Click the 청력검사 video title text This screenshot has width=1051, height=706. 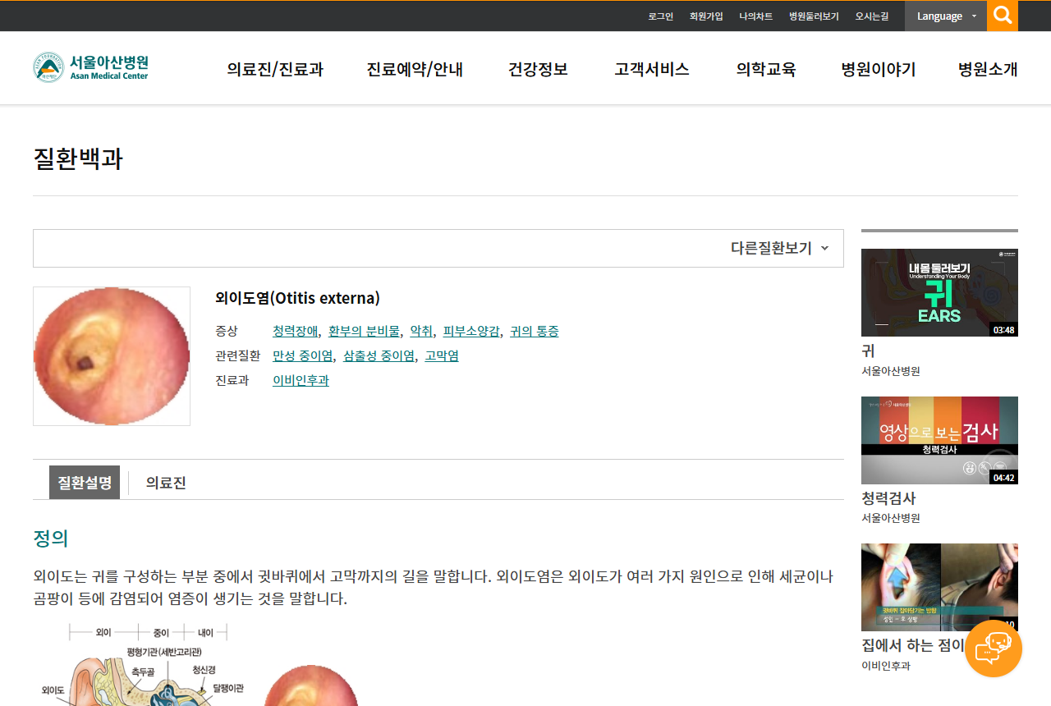click(888, 498)
